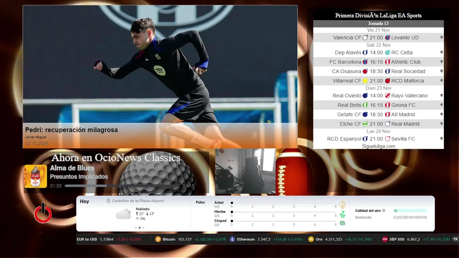Click the Jornada 13 header bar
The width and height of the screenshot is (459, 258).
(378, 23)
